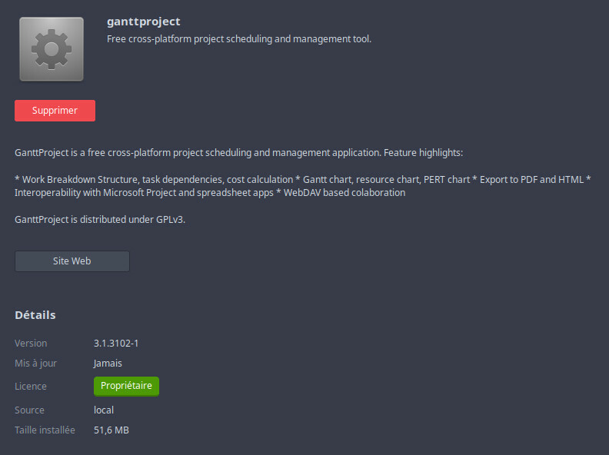Click the Source label

coord(29,410)
